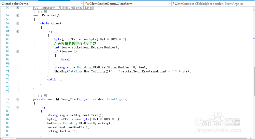
Task: Click 'Encoding' on line 70
Action: pyautogui.click(x=84, y=67)
